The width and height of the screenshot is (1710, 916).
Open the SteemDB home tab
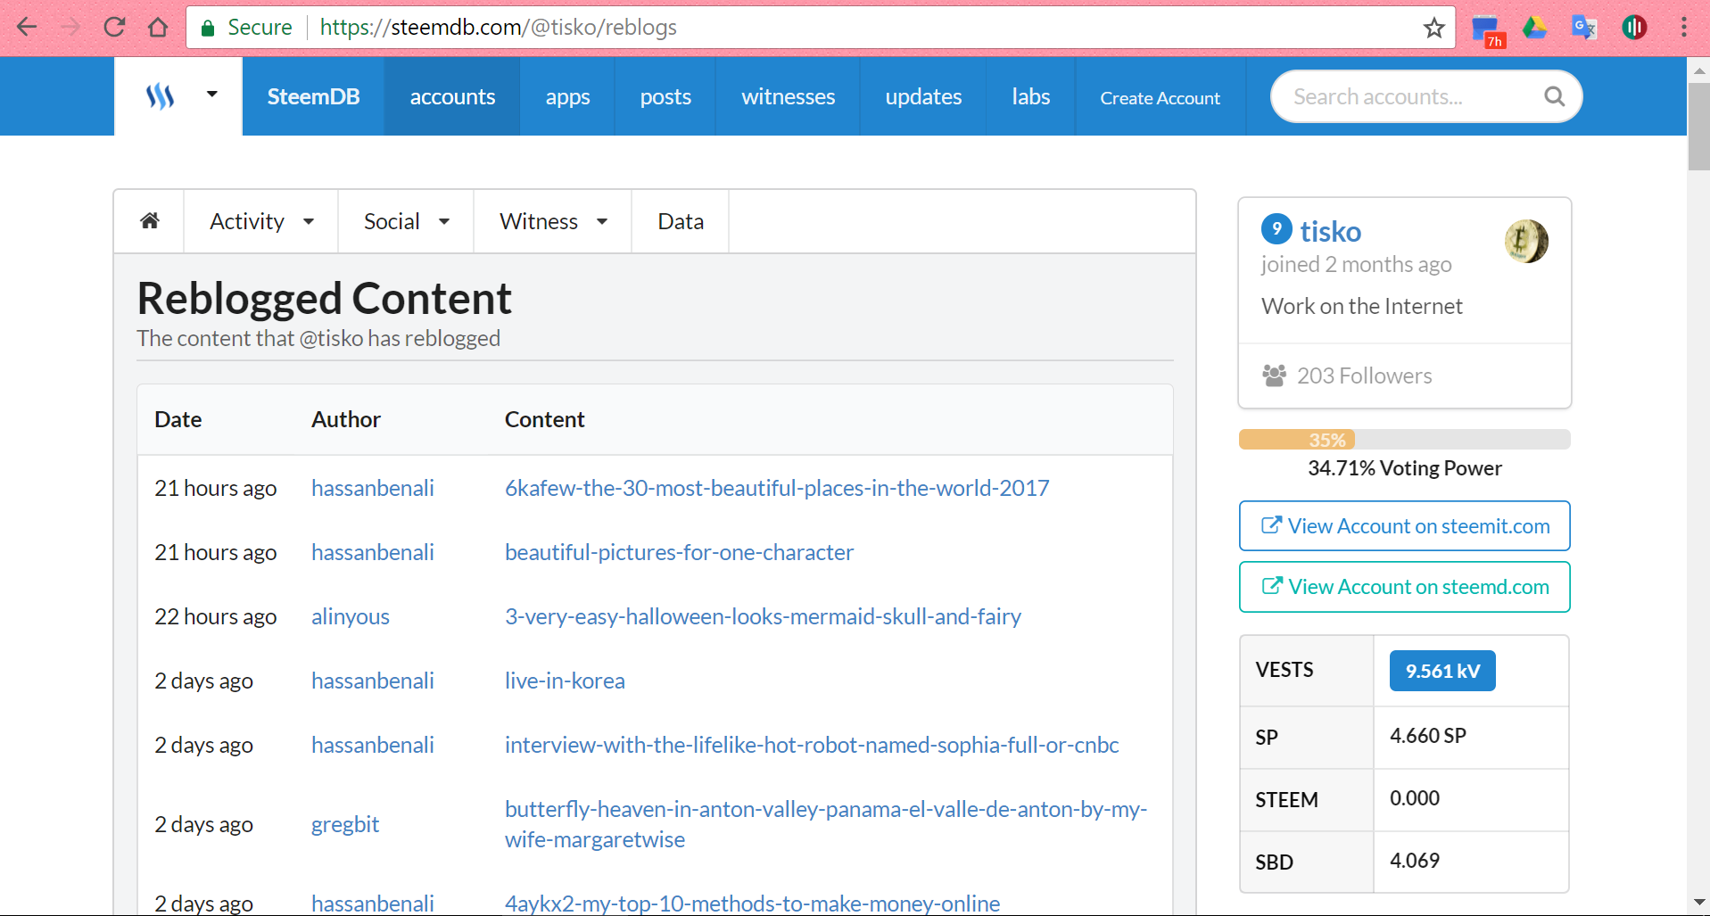[x=313, y=96]
